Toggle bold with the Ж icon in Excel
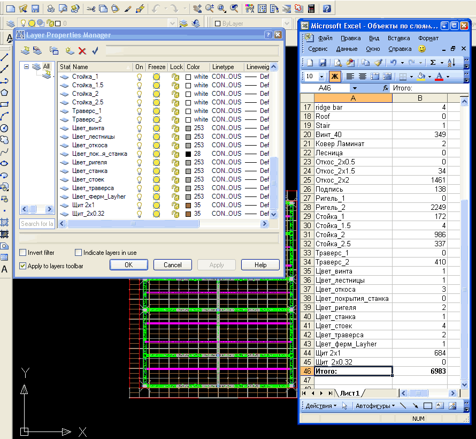 pyautogui.click(x=334, y=77)
